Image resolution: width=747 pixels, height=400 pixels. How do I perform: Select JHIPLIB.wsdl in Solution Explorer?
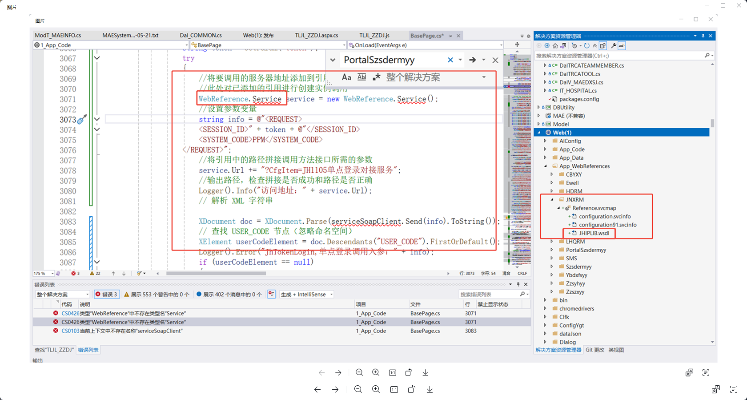pyautogui.click(x=594, y=233)
